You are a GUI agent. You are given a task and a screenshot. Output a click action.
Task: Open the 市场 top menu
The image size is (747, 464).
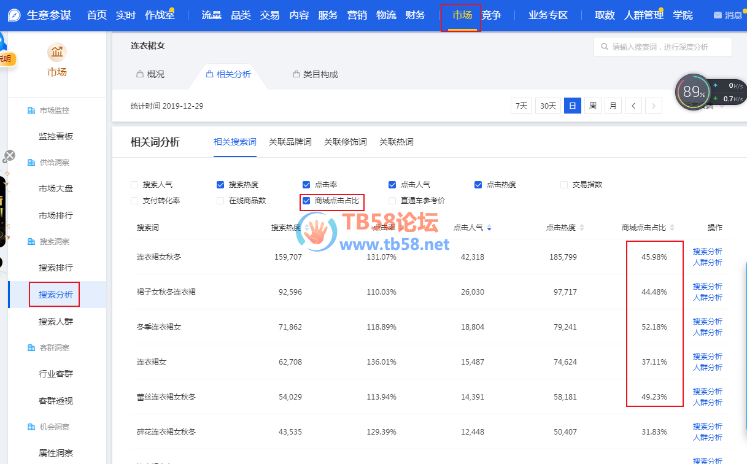(x=462, y=15)
